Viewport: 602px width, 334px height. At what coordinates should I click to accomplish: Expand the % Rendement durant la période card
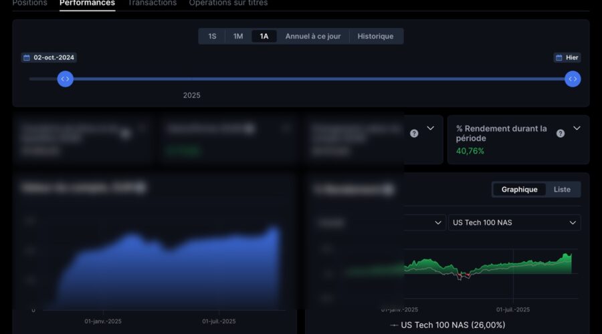(577, 128)
